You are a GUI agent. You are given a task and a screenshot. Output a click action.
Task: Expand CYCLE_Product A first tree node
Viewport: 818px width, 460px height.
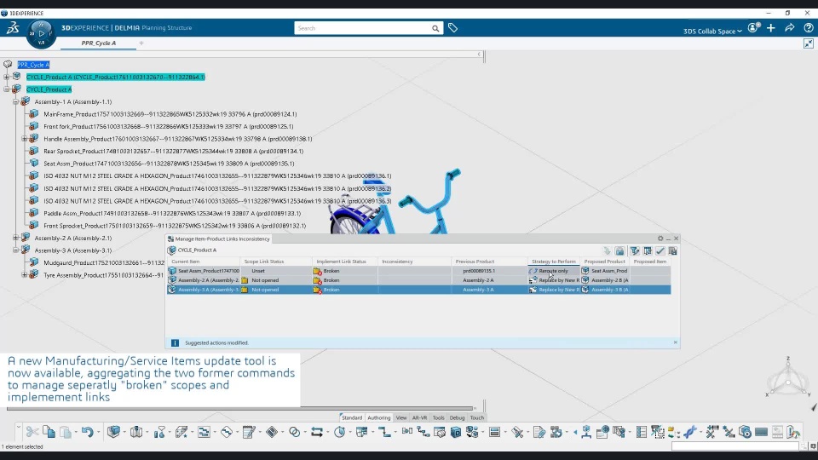click(x=7, y=78)
